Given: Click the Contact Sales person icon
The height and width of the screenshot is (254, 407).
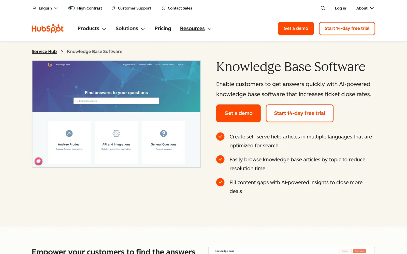Looking at the screenshot, I should coord(163,8).
